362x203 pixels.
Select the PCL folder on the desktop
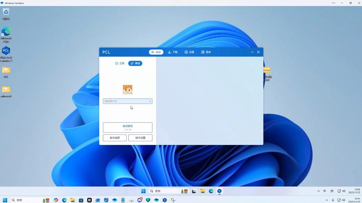pos(6,72)
